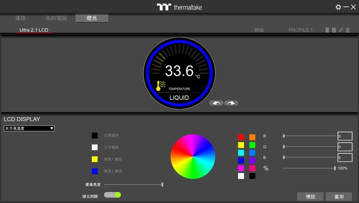
Task: Click the 預設 default button
Action: click(310, 197)
